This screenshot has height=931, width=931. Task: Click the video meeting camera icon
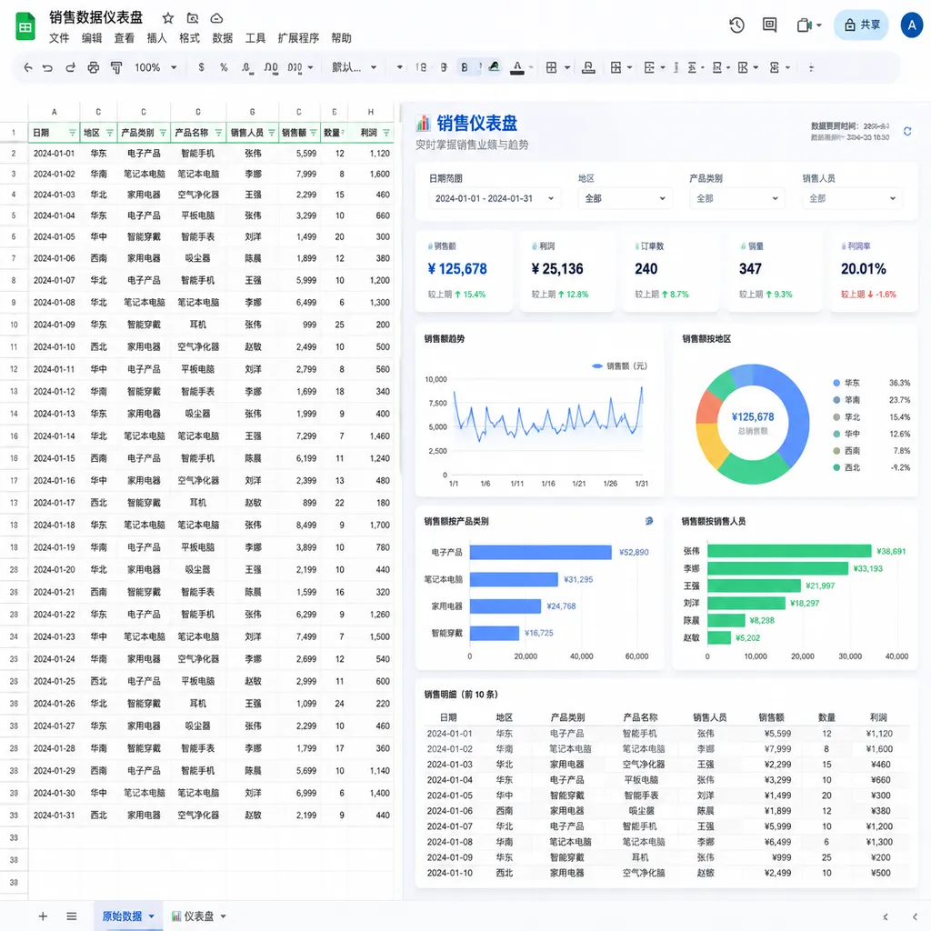pyautogui.click(x=804, y=25)
